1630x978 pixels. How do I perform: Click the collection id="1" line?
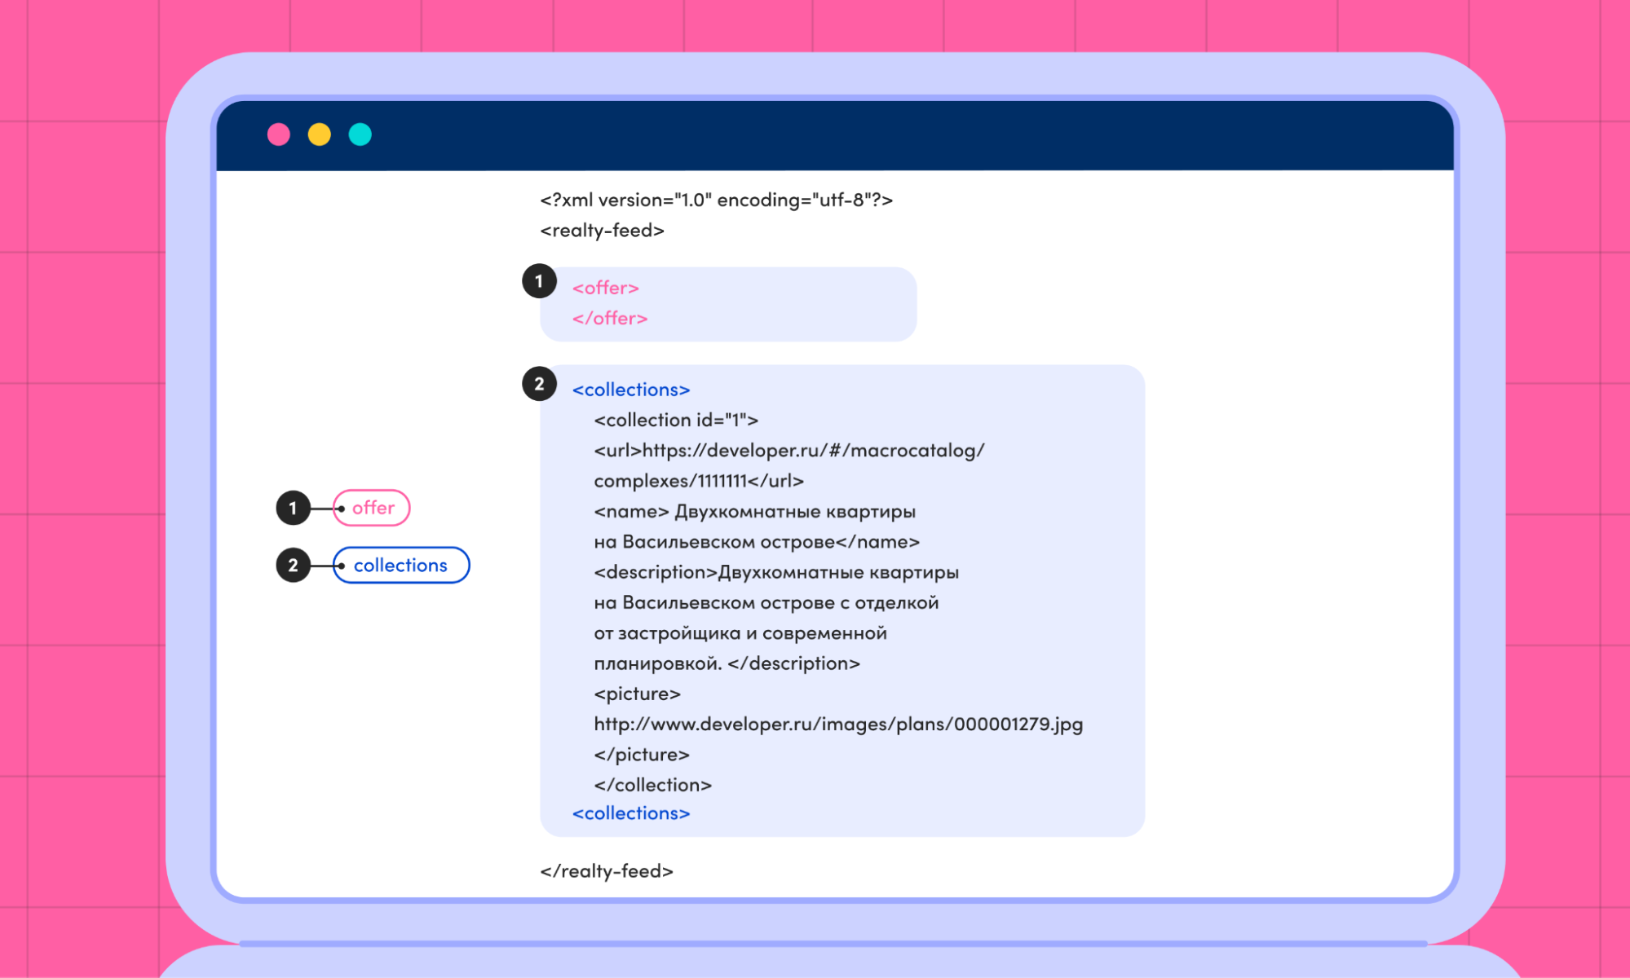675,420
